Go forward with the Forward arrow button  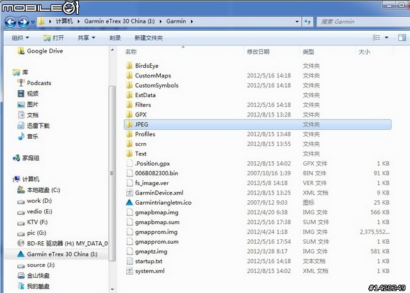24,22
